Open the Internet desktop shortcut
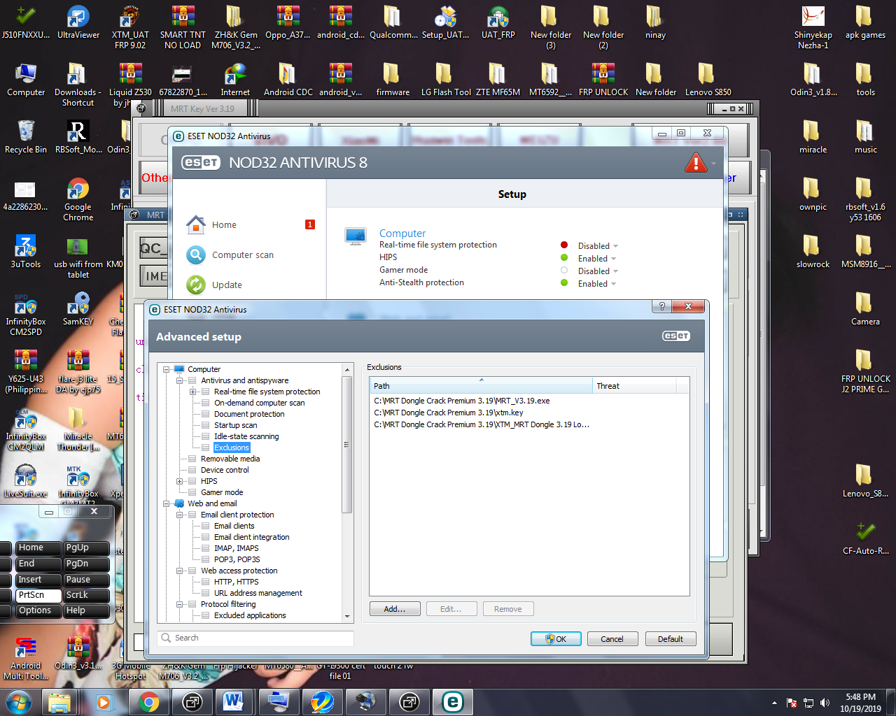The width and height of the screenshot is (896, 716). 235,79
